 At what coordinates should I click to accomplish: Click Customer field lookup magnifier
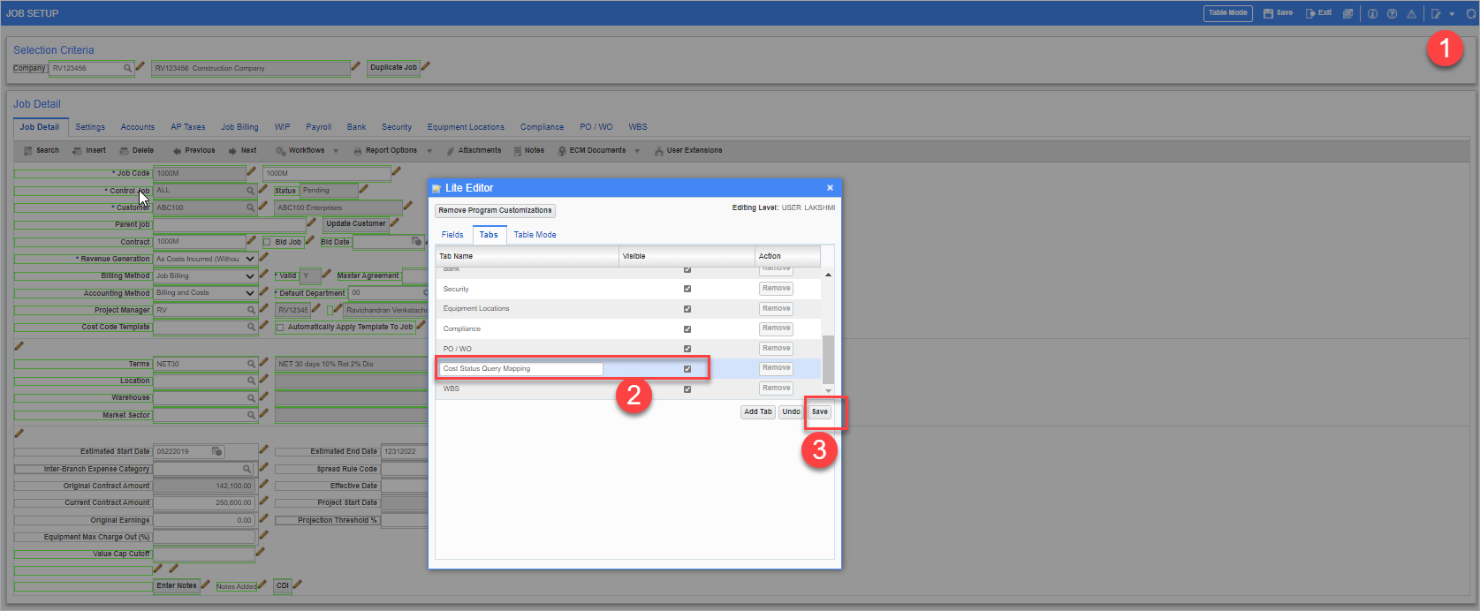(x=251, y=207)
